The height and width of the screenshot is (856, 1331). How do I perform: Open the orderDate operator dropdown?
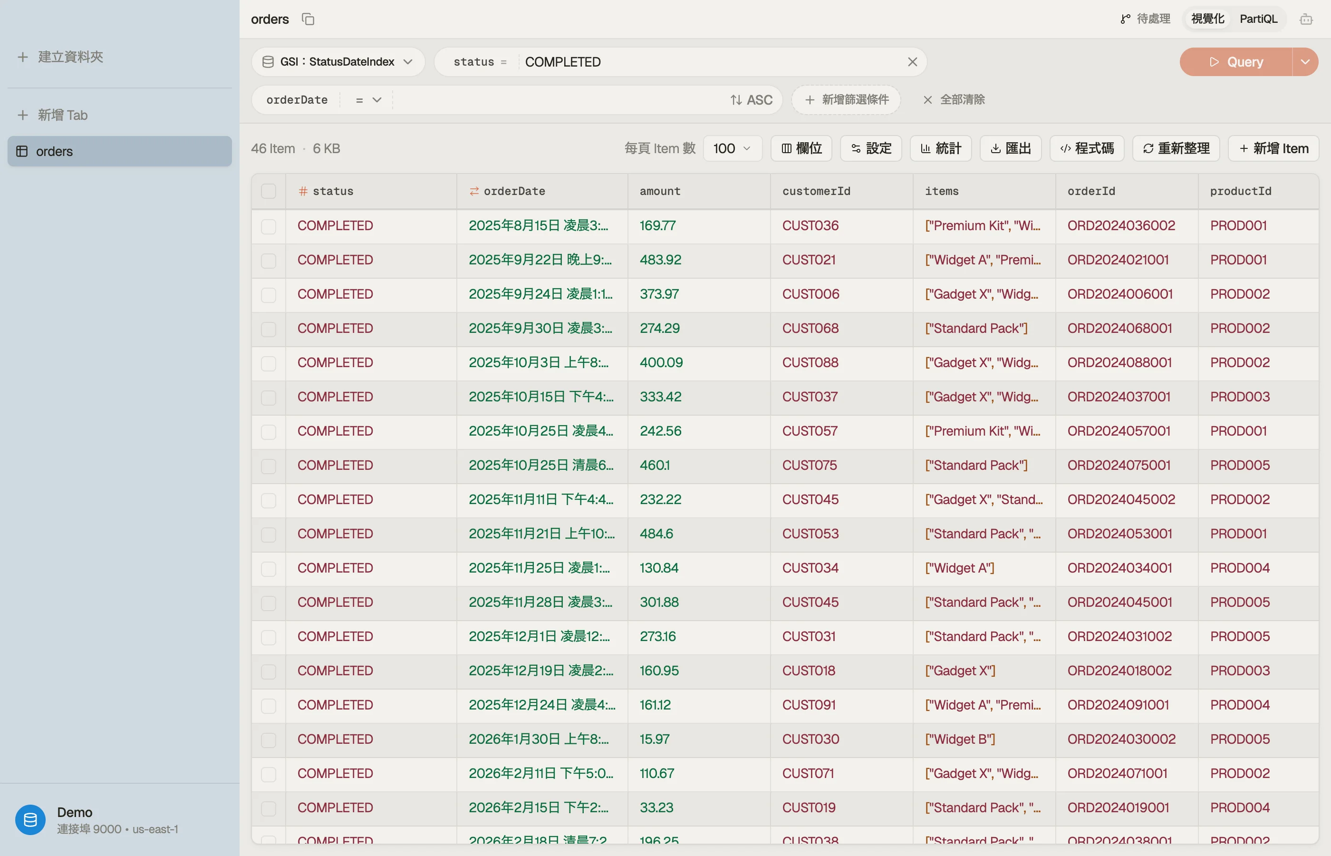[x=368, y=100]
